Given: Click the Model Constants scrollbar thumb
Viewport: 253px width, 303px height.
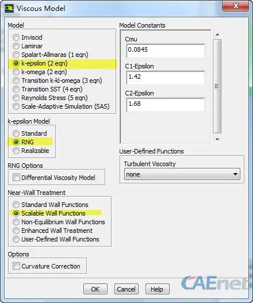Looking at the screenshot, I should (217, 86).
